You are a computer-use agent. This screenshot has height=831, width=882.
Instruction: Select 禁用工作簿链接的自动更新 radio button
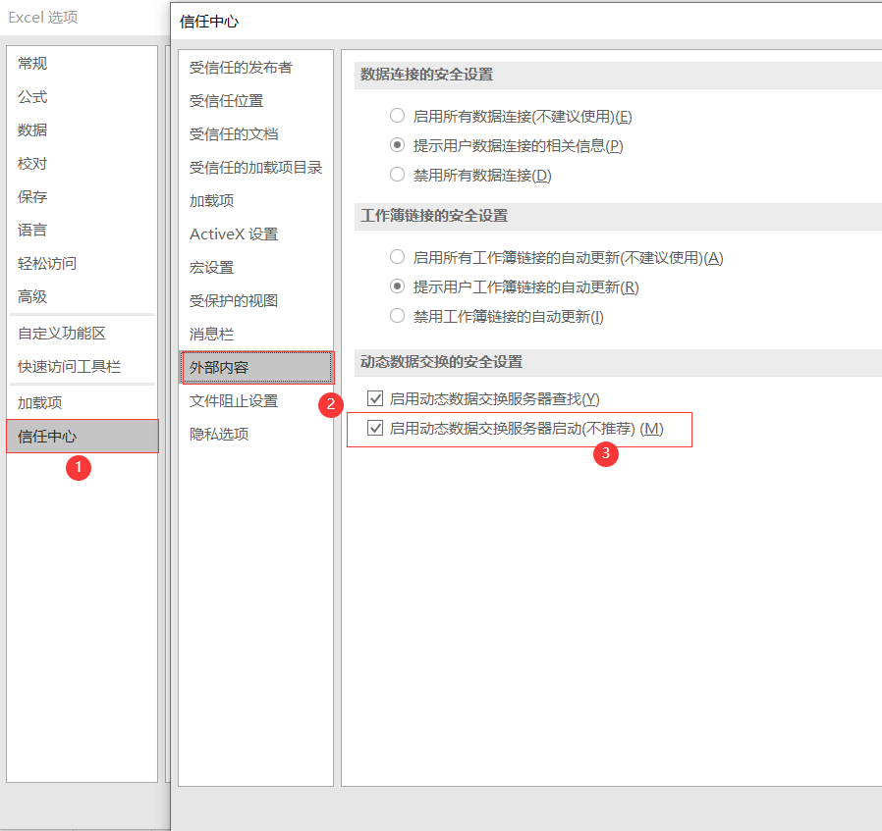click(x=397, y=315)
